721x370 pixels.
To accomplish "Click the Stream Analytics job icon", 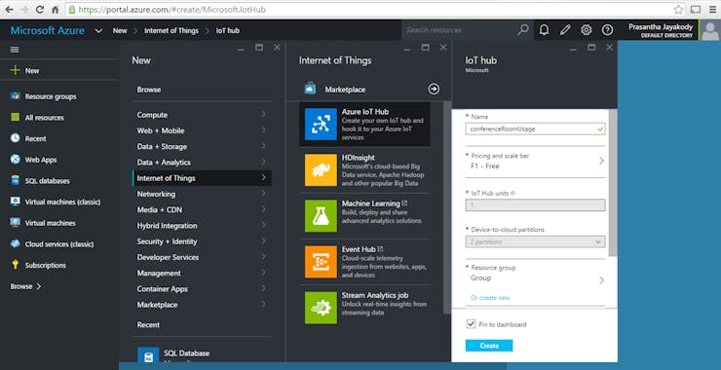I will [321, 308].
